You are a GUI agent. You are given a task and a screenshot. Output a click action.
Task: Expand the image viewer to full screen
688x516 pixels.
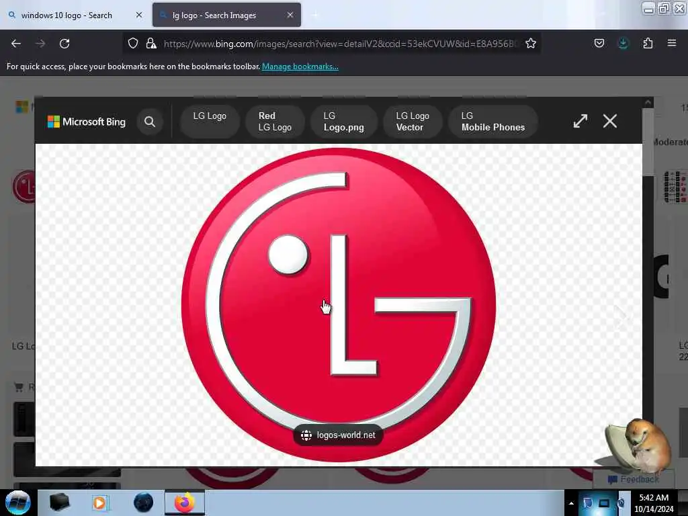(580, 121)
